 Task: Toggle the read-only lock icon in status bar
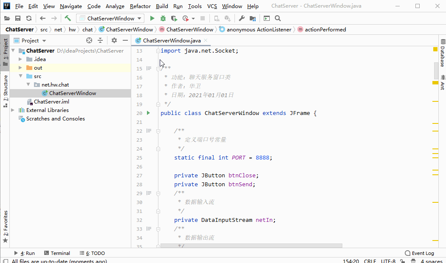click(402, 261)
